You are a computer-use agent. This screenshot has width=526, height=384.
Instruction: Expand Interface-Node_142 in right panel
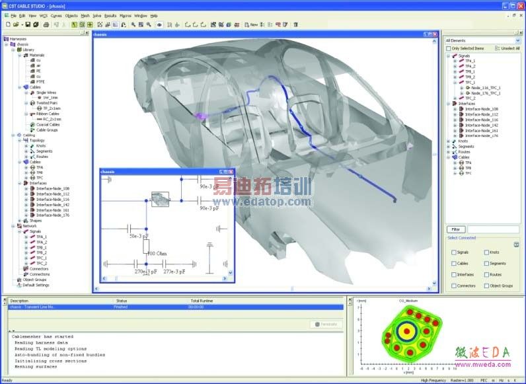[455, 125]
